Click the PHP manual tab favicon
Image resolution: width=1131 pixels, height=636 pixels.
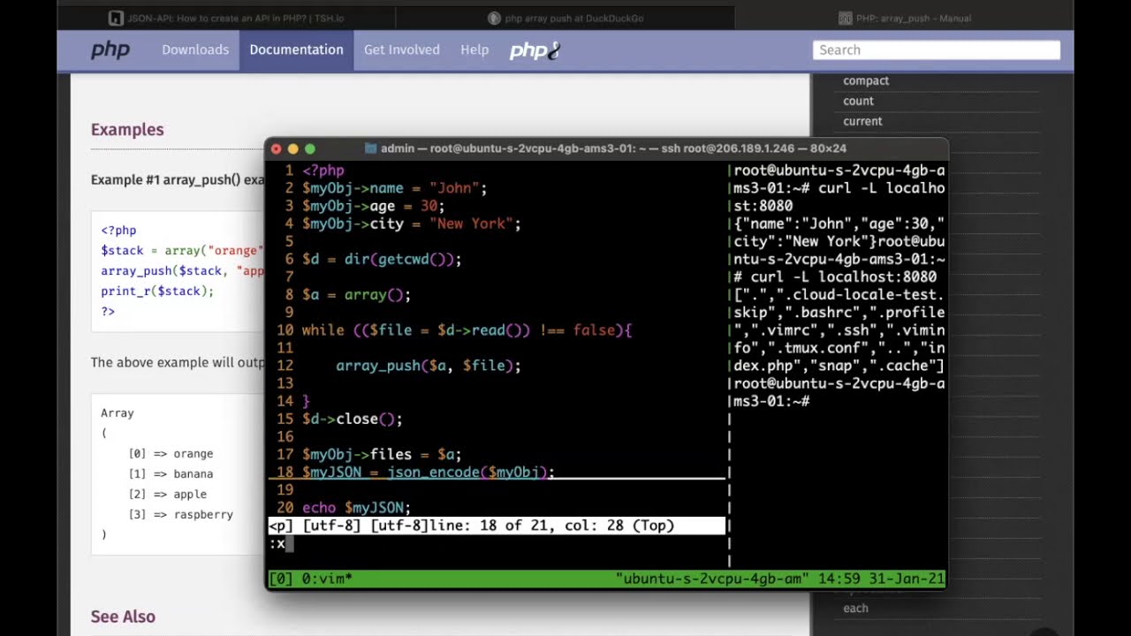click(845, 18)
